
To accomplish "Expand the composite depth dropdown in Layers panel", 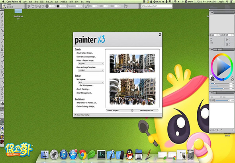I will click(x=228, y=97).
